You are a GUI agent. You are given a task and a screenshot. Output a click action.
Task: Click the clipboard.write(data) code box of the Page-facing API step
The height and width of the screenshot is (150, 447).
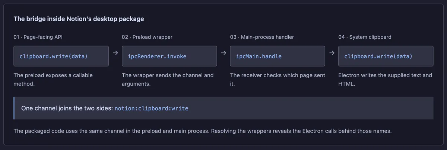(x=61, y=56)
